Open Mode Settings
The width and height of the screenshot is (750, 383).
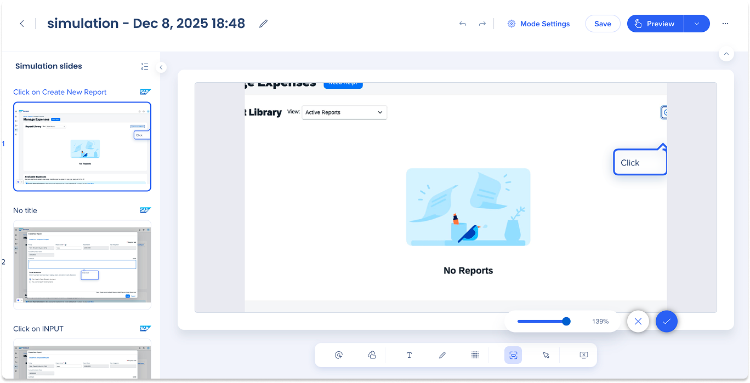pos(538,24)
